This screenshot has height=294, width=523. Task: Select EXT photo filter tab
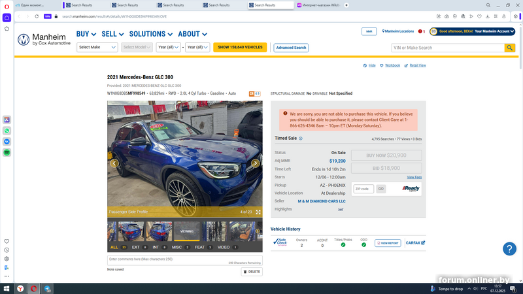(139, 248)
